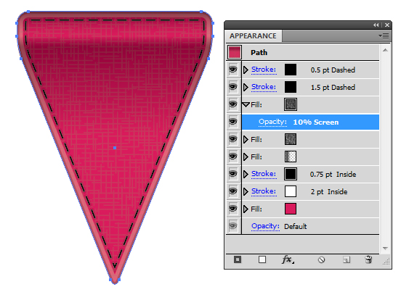Hide the 0.5 pt Dashed stroke
The image size is (409, 300).
[x=233, y=70]
